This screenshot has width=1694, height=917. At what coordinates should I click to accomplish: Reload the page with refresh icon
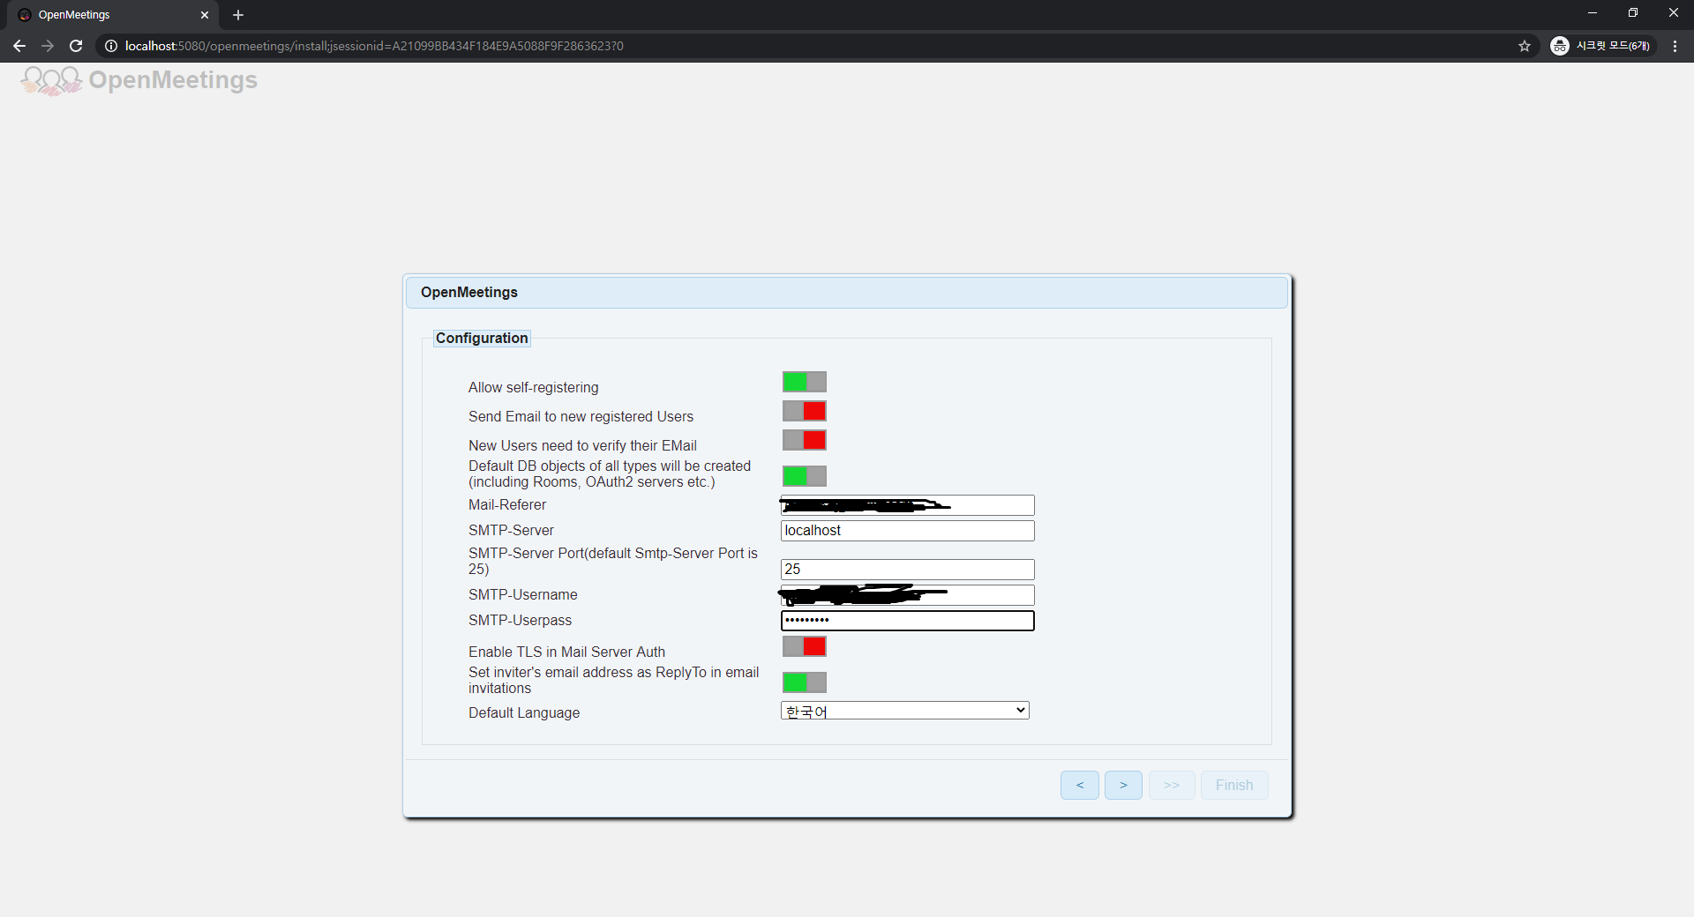76,46
